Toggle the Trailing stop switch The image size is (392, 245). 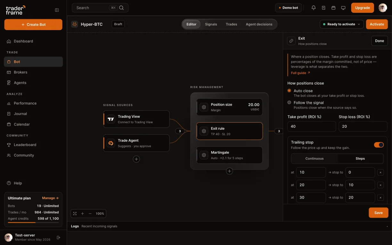tap(379, 145)
